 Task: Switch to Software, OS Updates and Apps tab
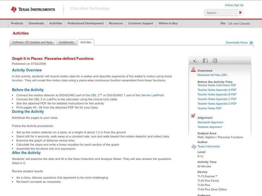[x=32, y=42]
